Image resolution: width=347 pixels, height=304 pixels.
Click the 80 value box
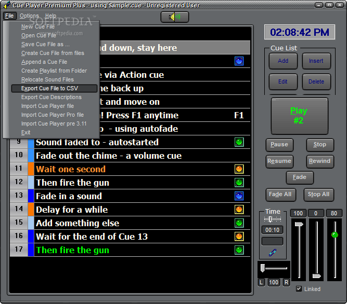click(334, 213)
